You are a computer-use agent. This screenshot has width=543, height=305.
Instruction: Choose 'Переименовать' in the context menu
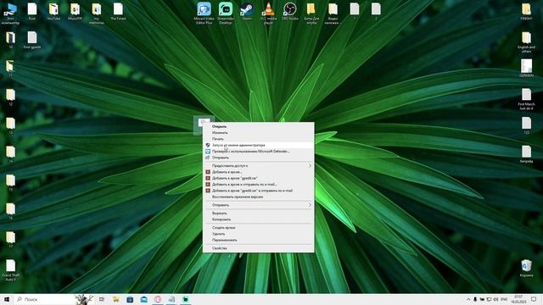pos(258,240)
